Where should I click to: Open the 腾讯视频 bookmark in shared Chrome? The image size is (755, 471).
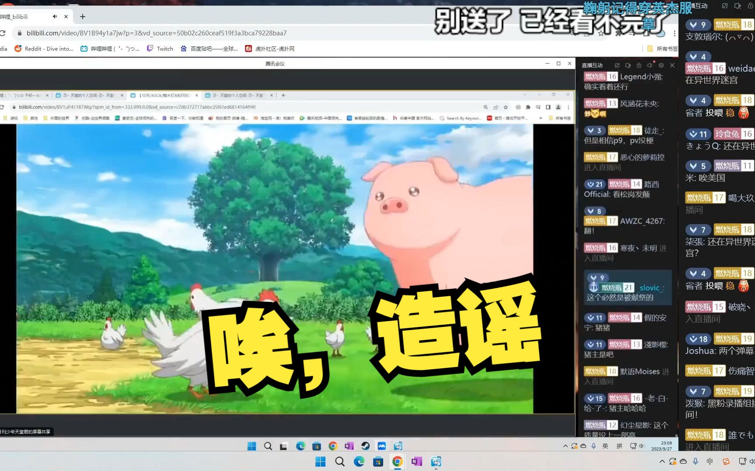coord(320,118)
